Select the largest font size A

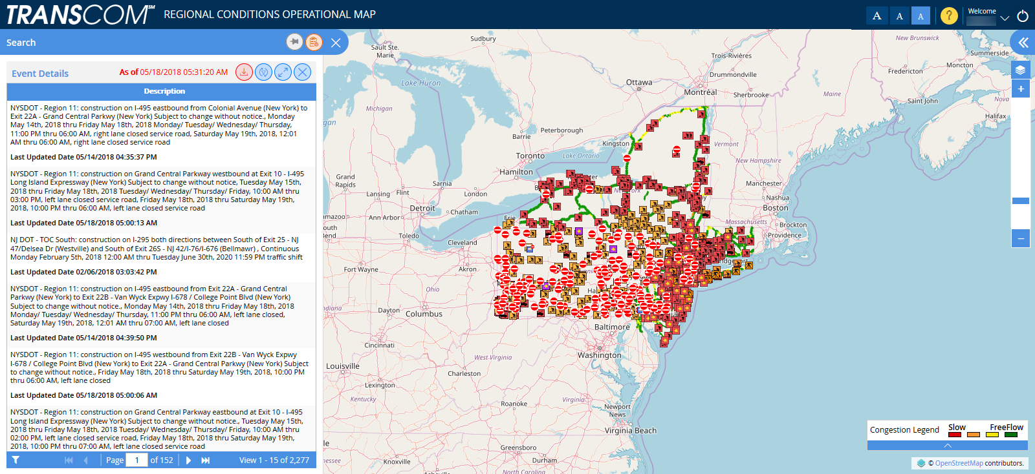(877, 15)
